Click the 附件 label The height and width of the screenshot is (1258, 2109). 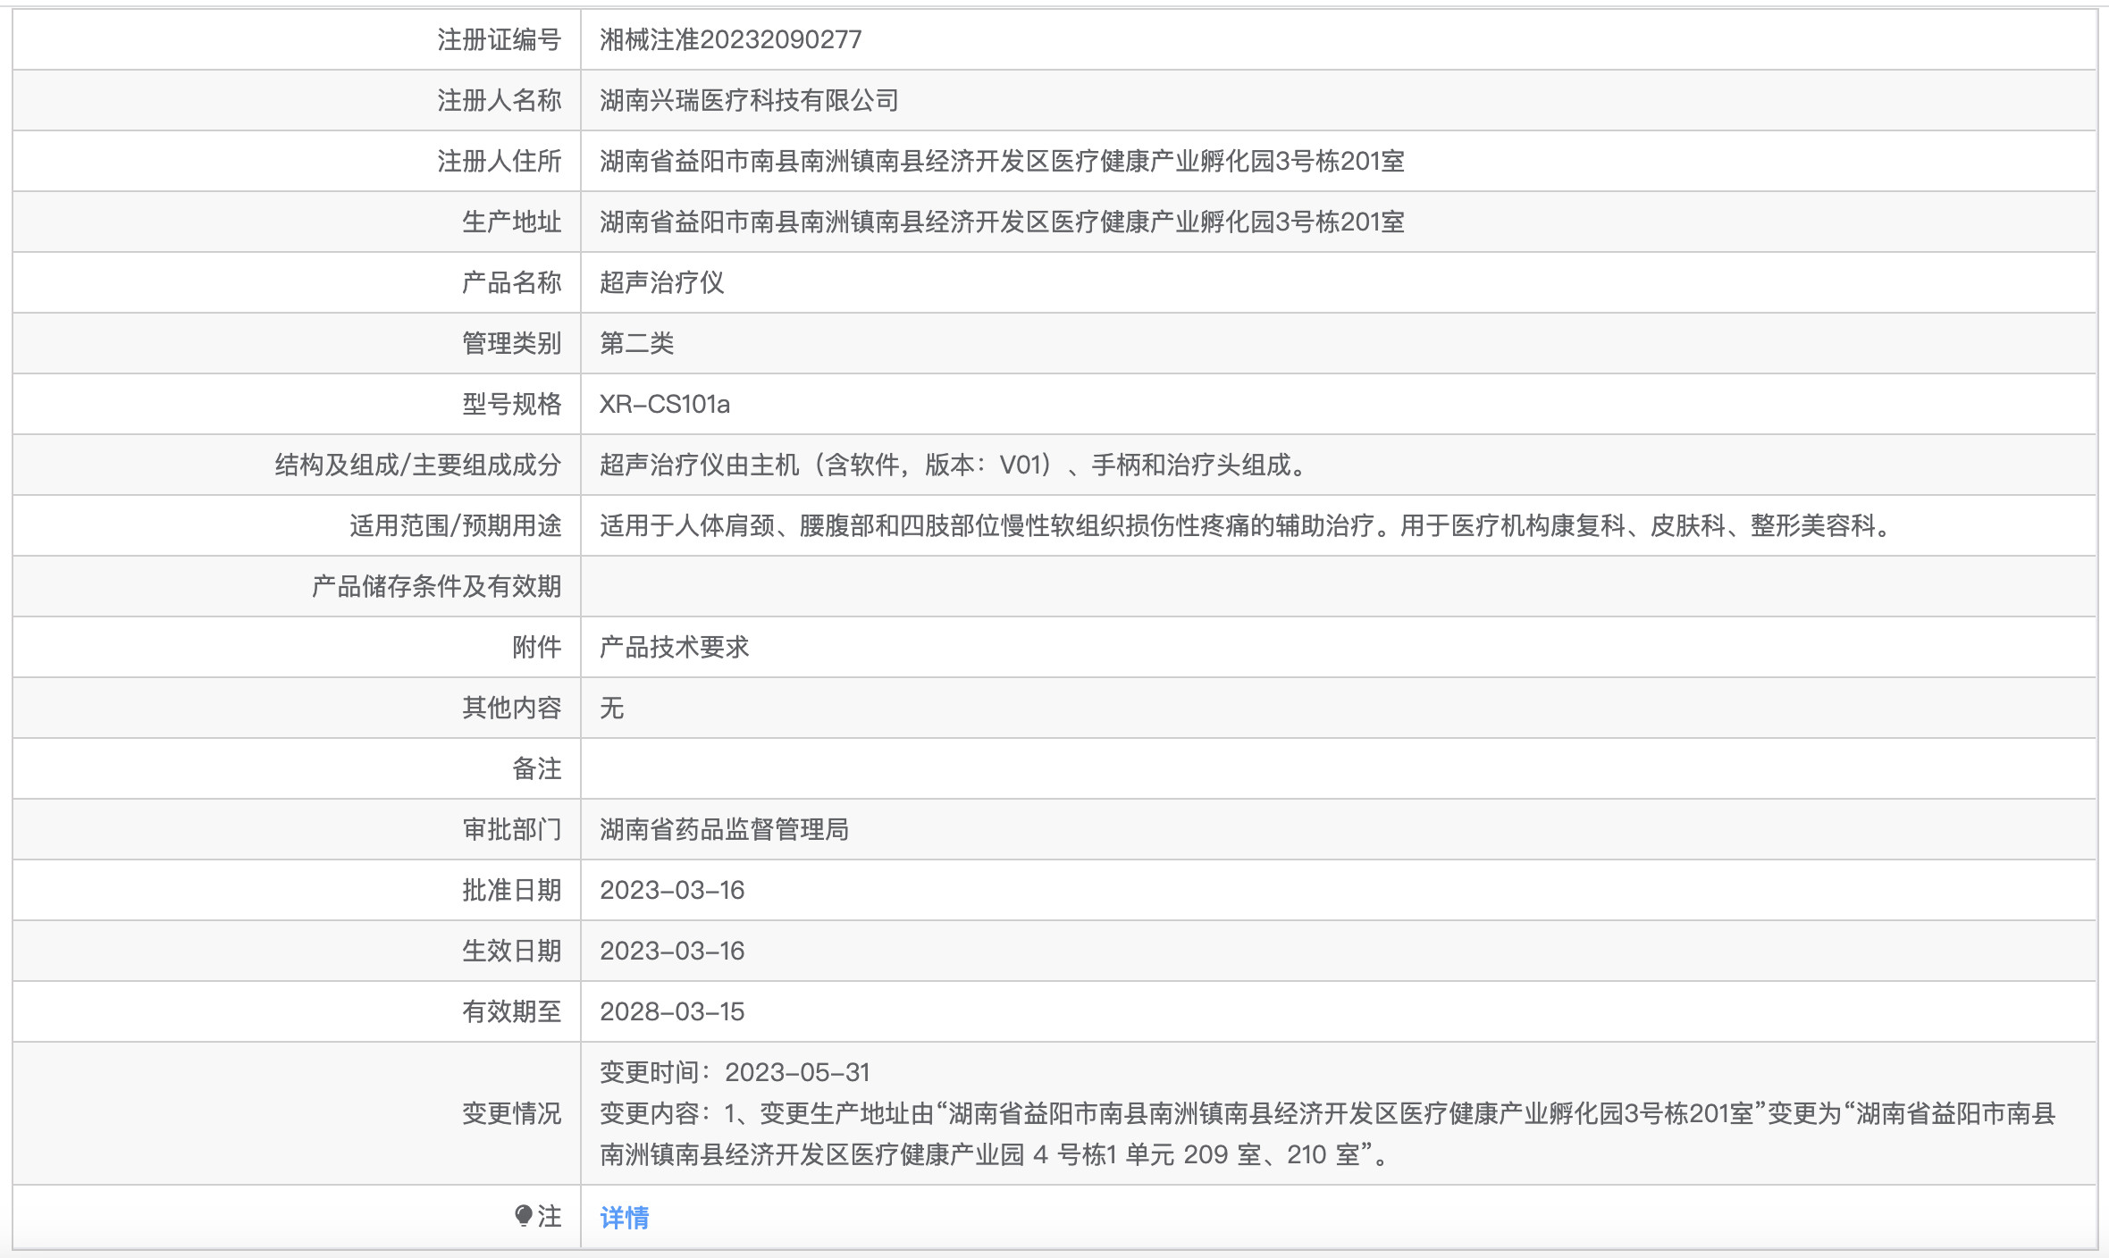(536, 647)
